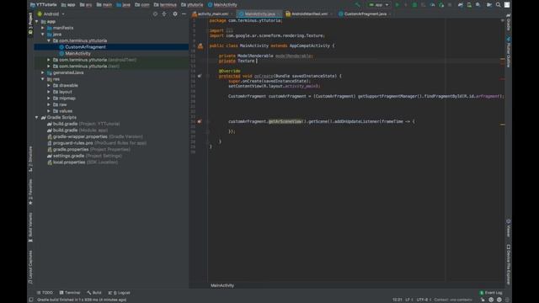The image size is (539, 303).
Task: Click the terminus breadcrumb folder
Action: coord(165,5)
